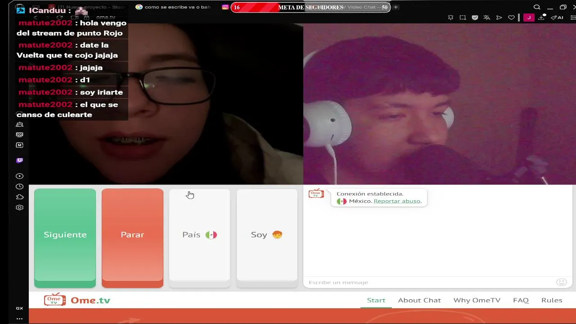
Task: Click the shield ad-blocker icon
Action: coord(475,18)
